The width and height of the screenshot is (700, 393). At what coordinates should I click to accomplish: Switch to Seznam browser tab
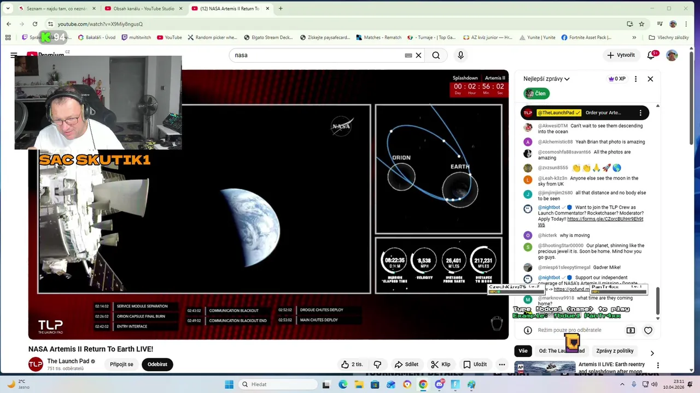point(57,8)
